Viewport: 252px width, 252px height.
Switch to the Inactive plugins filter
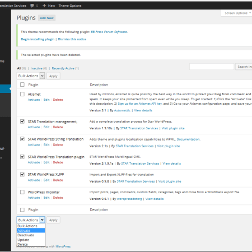click(36, 68)
